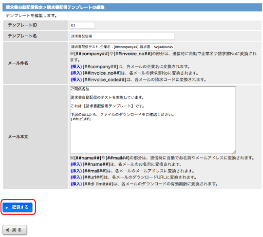Insert [##invoice_no##] via its (挿入) link
This screenshot has width=263, height=237.
(x=76, y=73)
